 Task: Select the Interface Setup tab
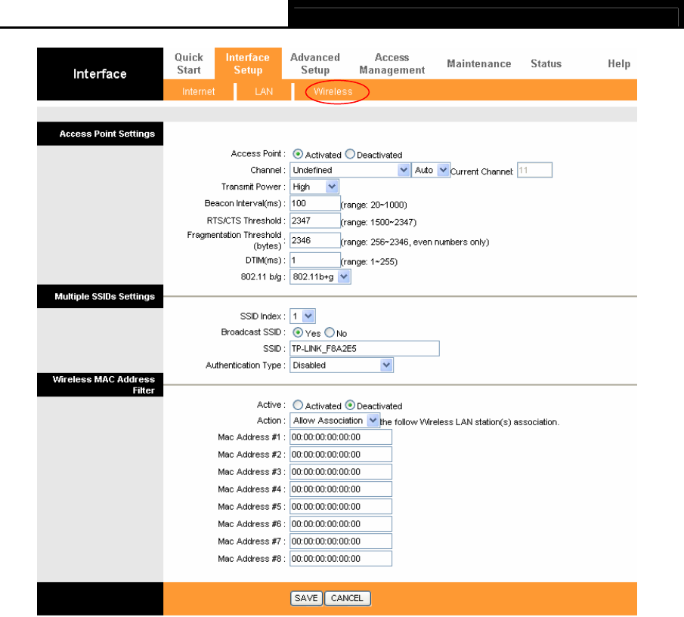coord(248,63)
